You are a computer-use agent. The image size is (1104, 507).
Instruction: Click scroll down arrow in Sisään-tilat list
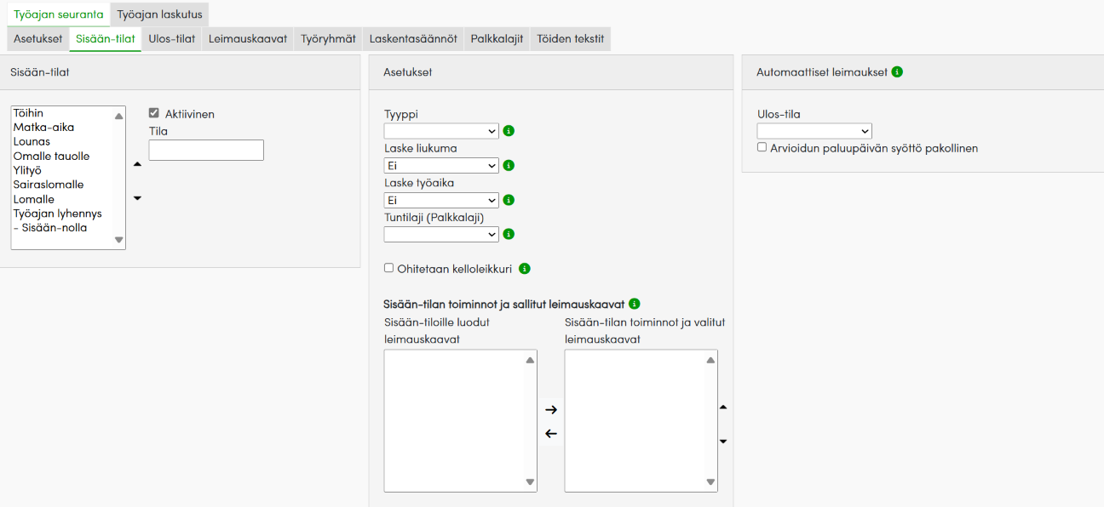pyautogui.click(x=119, y=240)
